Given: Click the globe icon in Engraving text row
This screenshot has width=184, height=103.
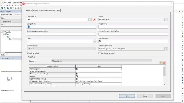Looking at the screenshot, I should pyautogui.click(x=77, y=69).
